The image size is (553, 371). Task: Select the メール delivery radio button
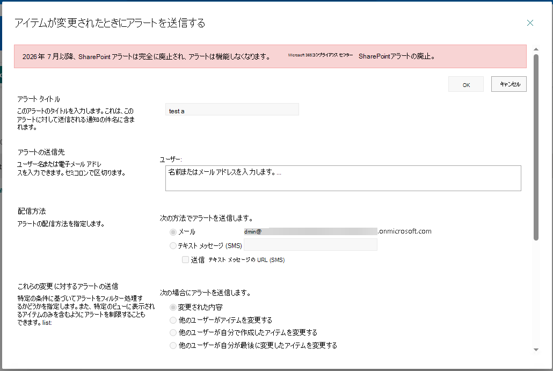click(173, 232)
